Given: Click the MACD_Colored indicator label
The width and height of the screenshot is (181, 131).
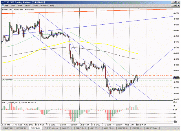Looking at the screenshot, I should tap(19, 103).
